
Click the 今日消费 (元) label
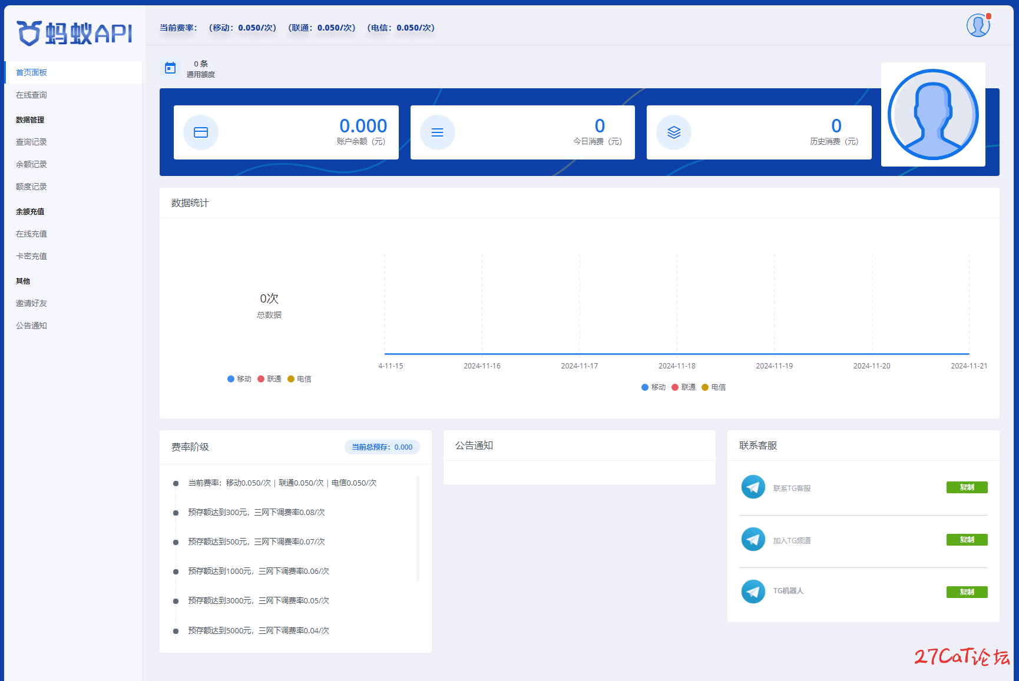(597, 142)
